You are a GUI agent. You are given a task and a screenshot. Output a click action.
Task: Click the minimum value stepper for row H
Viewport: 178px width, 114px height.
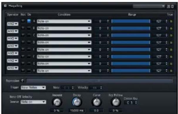108,71
